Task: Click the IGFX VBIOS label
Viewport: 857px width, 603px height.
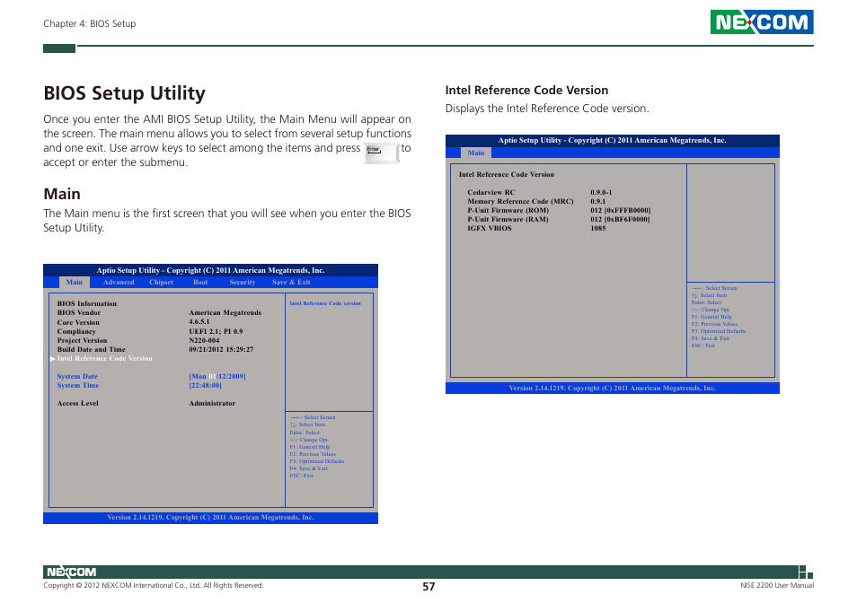Action: click(490, 228)
